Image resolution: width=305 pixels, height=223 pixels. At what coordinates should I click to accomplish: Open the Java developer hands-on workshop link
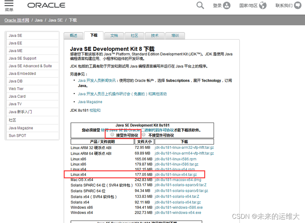point(122,94)
